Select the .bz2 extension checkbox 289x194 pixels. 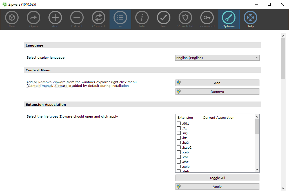coord(179,142)
